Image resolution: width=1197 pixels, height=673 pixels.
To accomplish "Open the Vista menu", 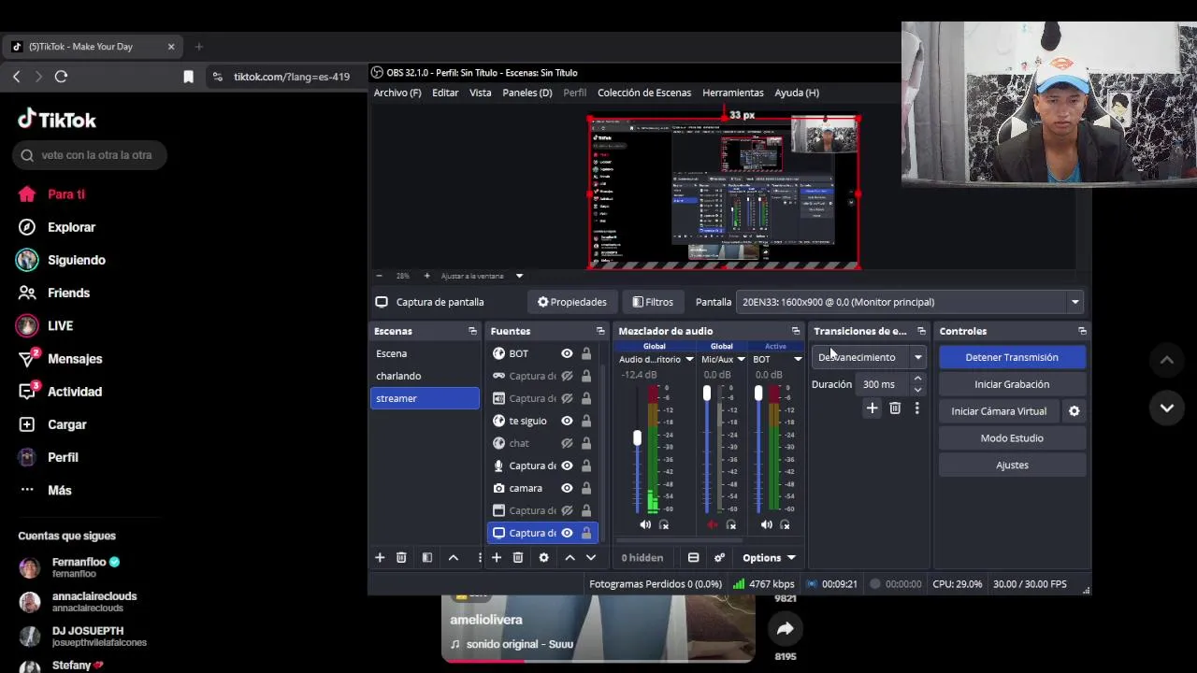I will (480, 93).
